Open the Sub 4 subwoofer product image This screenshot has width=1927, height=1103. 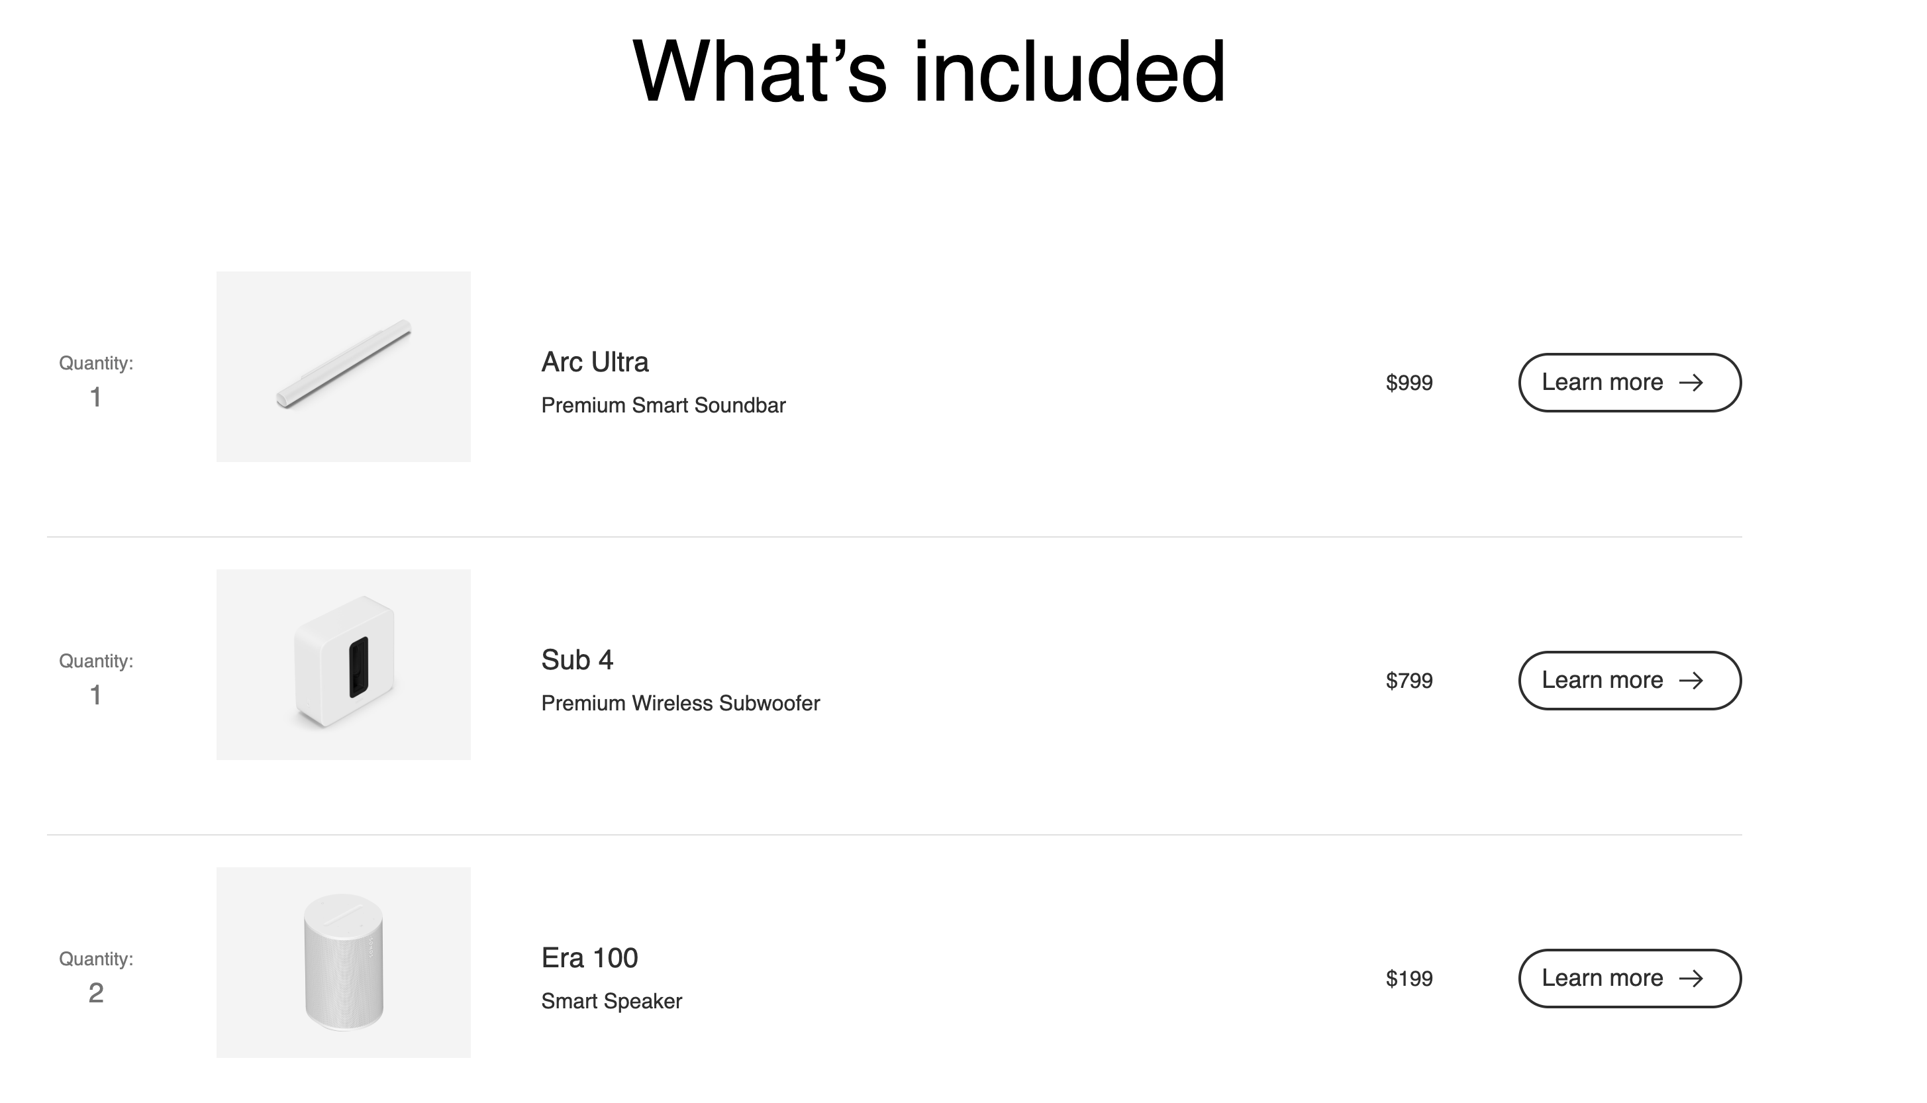coord(343,664)
